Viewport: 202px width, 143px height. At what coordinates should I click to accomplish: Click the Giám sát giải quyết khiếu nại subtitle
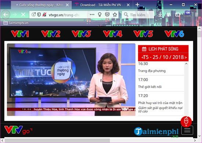click(160, 110)
